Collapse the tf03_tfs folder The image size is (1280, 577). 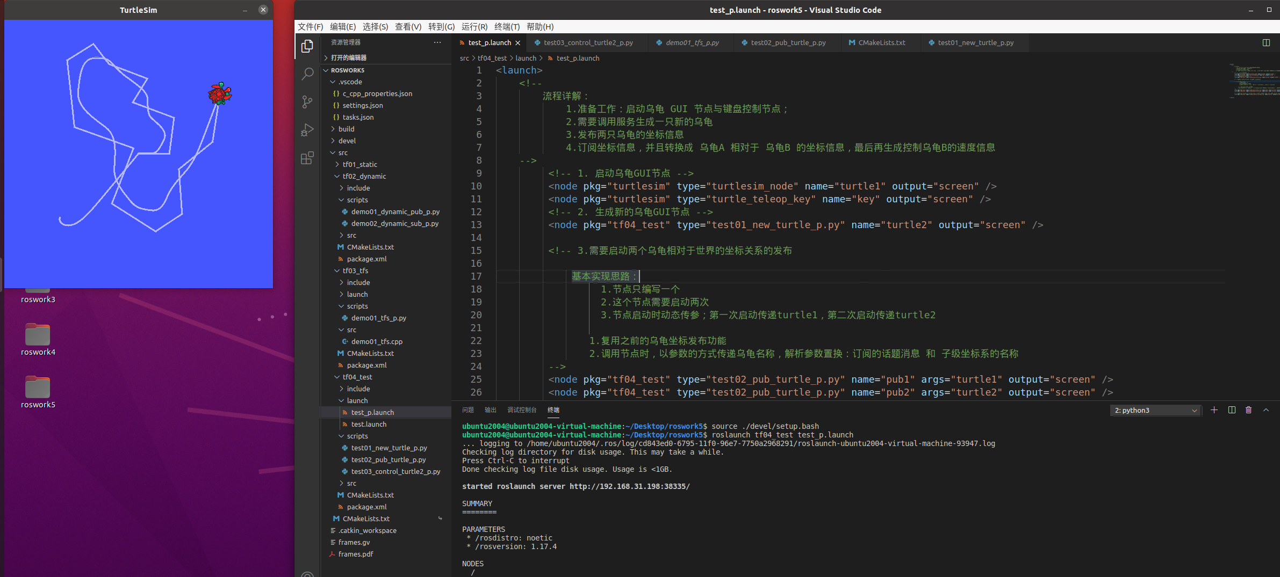386,271
